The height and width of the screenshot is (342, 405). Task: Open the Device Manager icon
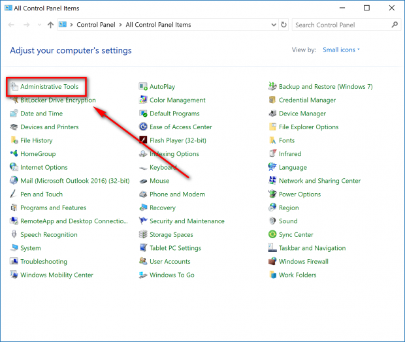point(272,114)
